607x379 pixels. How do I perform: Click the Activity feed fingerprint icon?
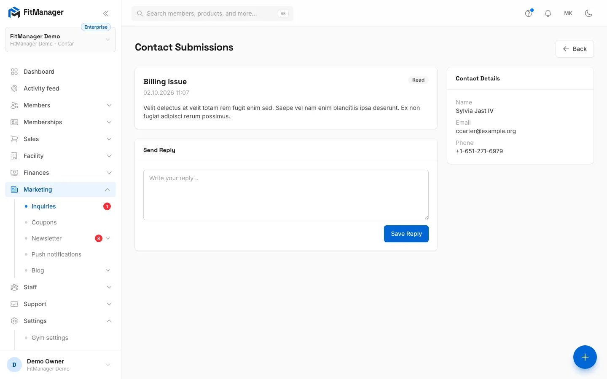pyautogui.click(x=14, y=88)
